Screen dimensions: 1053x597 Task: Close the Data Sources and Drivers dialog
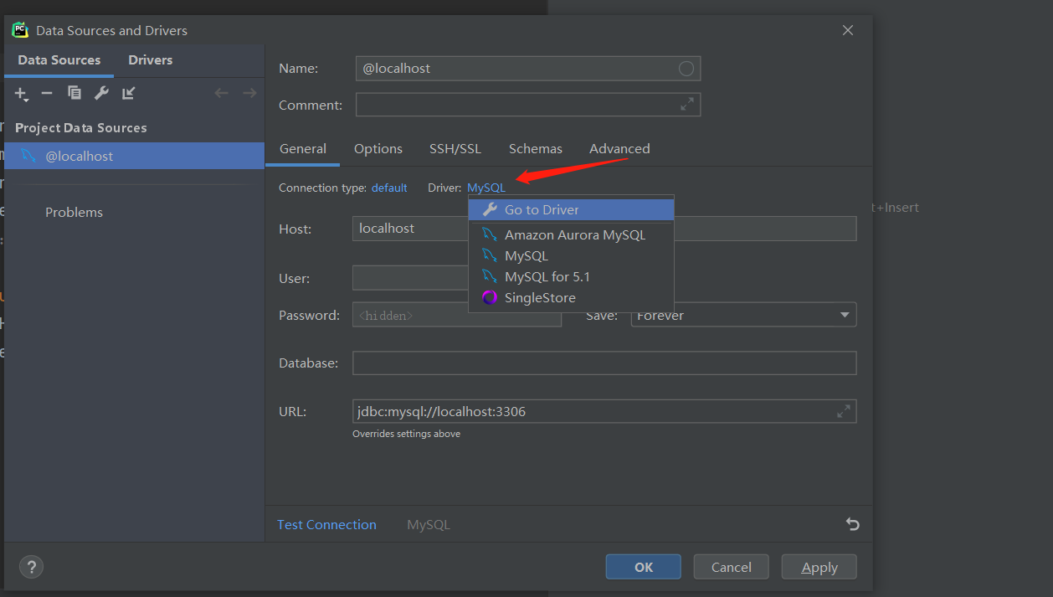click(848, 30)
